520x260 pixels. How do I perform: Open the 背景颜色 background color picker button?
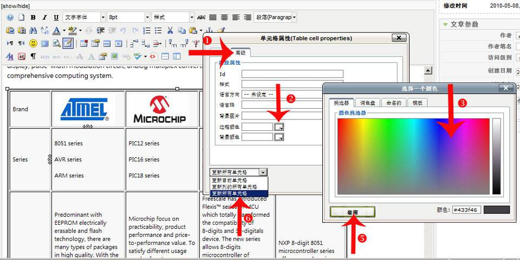(279, 137)
